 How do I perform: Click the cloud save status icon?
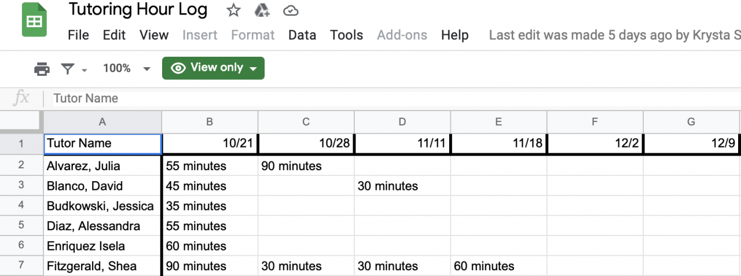(x=291, y=10)
